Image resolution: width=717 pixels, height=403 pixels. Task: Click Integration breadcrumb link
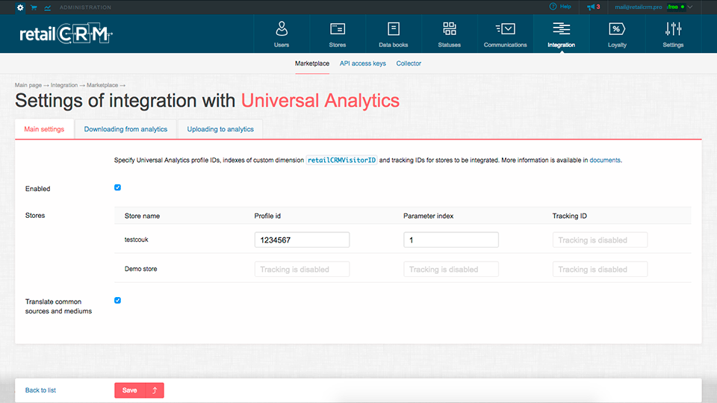[x=64, y=85]
